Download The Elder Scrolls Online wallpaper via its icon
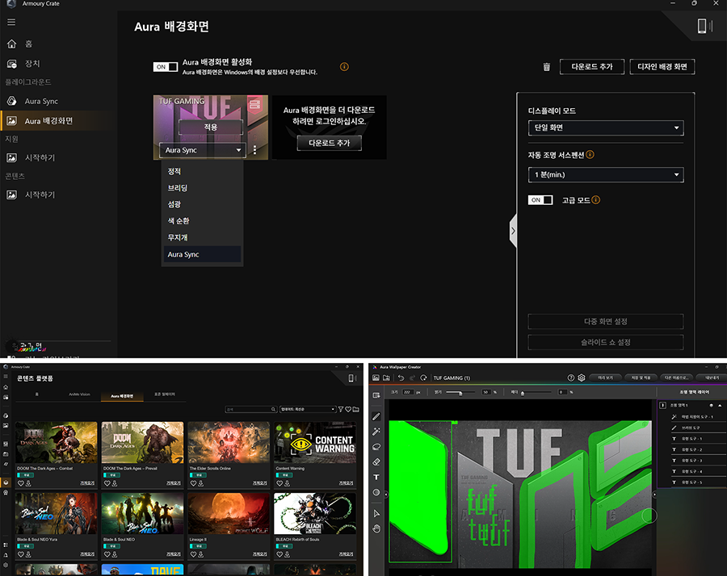Image resolution: width=727 pixels, height=576 pixels. 201,483
